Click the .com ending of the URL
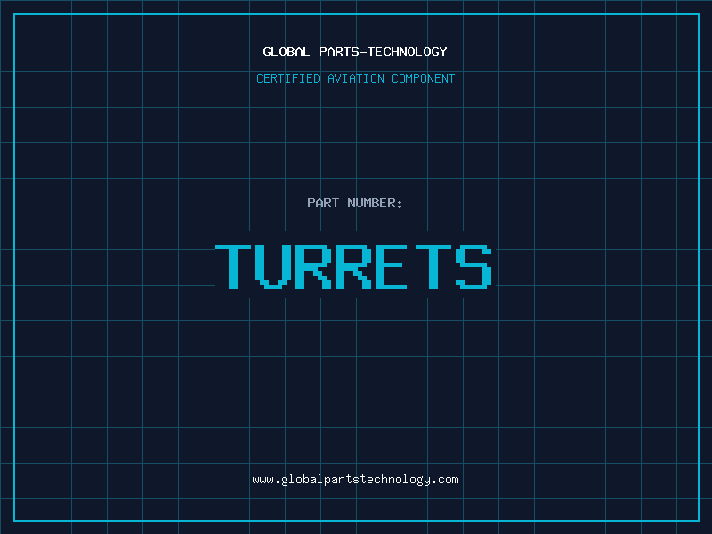712x534 pixels. pyautogui.click(x=445, y=480)
